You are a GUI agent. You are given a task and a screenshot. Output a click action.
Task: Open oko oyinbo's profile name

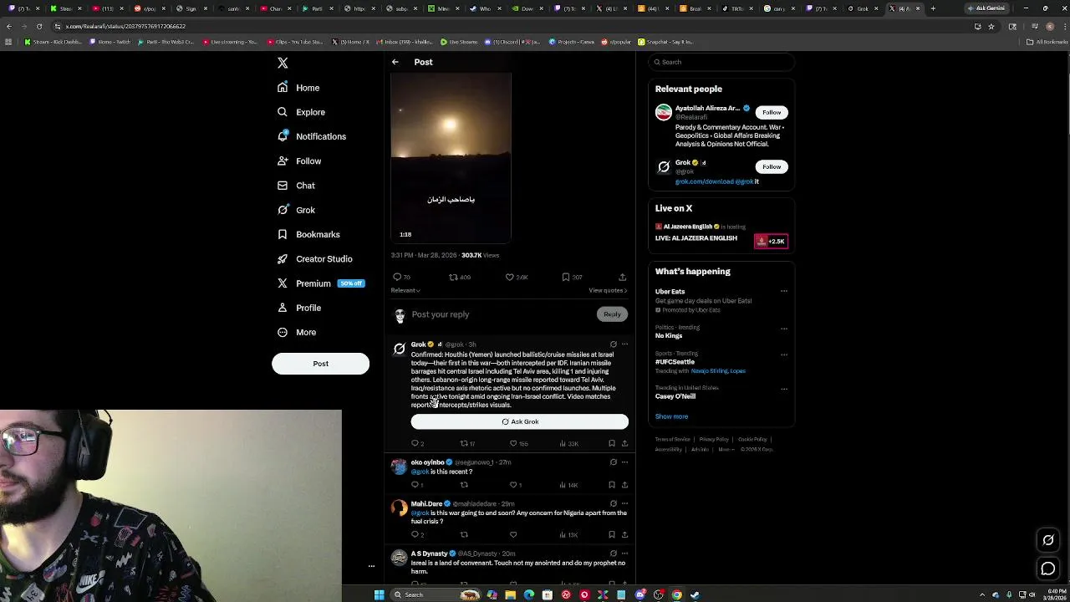click(x=427, y=462)
